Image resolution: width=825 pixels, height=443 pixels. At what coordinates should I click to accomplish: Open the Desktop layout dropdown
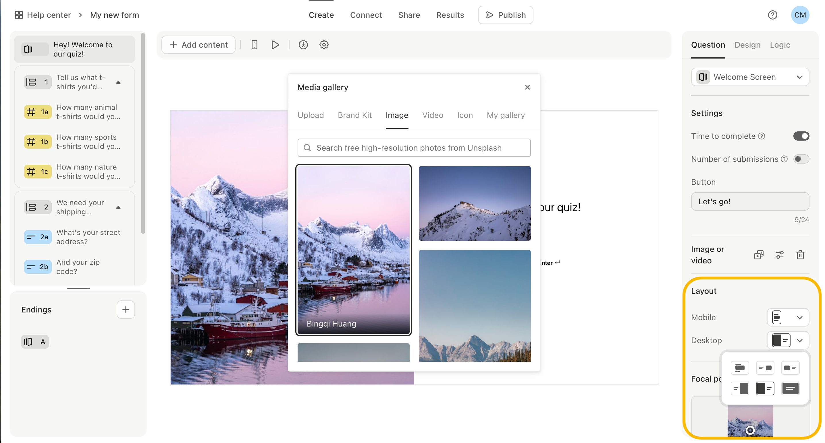point(788,340)
